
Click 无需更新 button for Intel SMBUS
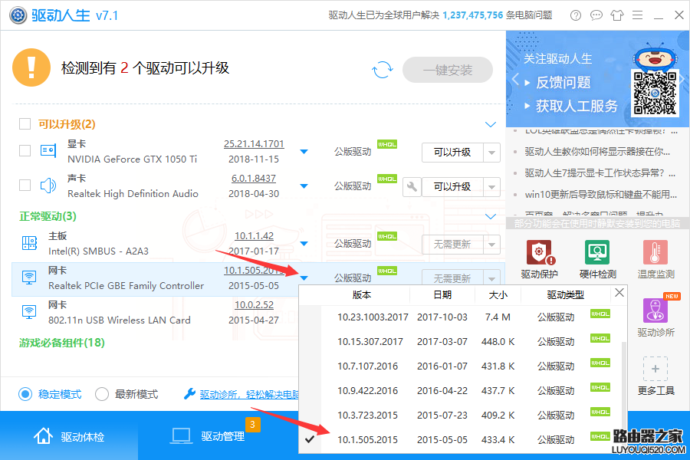point(452,245)
